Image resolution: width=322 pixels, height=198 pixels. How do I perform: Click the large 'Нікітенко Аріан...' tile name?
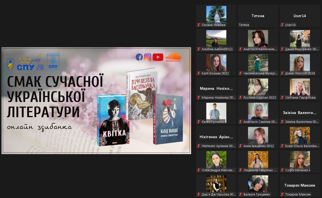[x=216, y=137]
